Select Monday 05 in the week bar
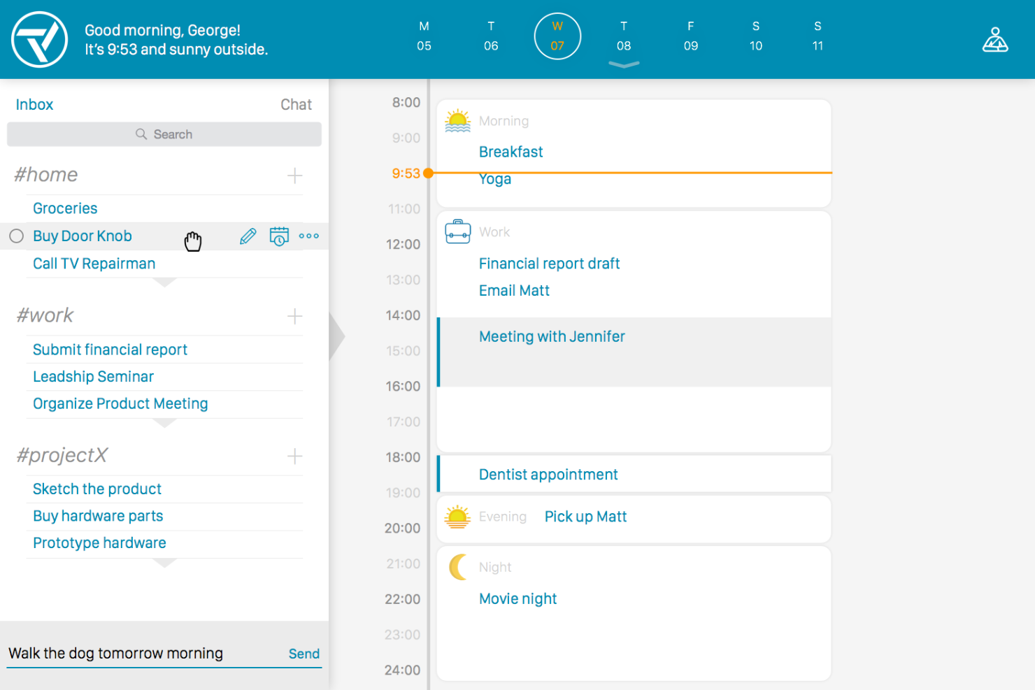 (x=424, y=36)
